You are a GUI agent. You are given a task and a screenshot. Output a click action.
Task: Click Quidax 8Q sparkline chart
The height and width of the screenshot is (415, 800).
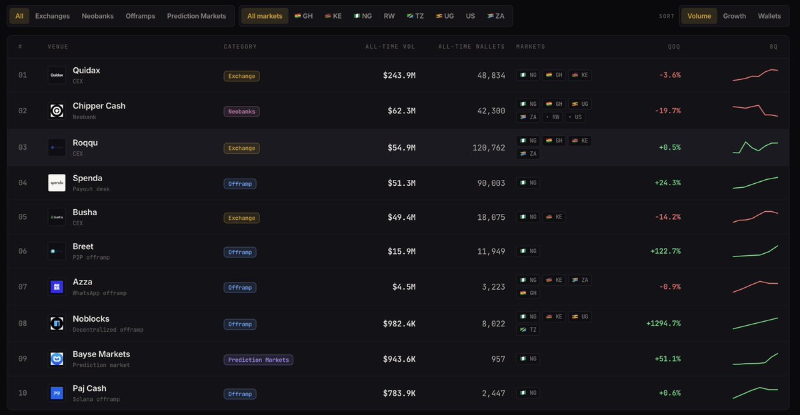click(755, 75)
